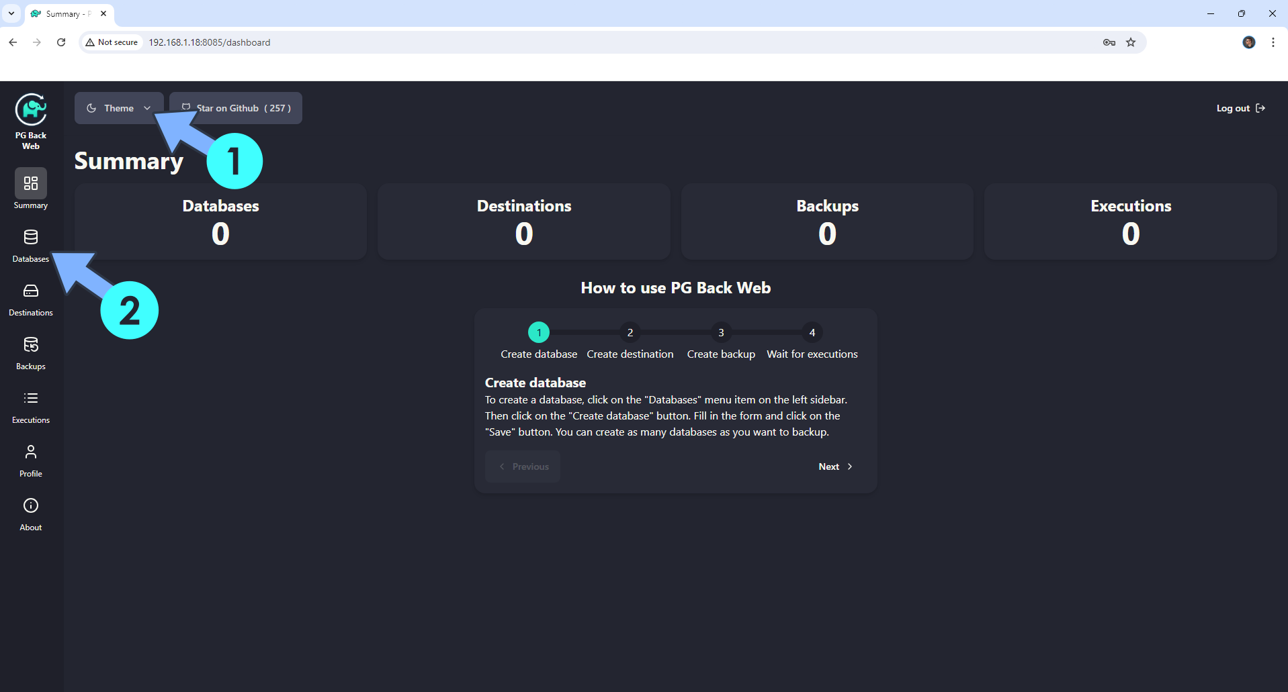This screenshot has height=692, width=1288.
Task: Click the Next step button
Action: coord(835,466)
